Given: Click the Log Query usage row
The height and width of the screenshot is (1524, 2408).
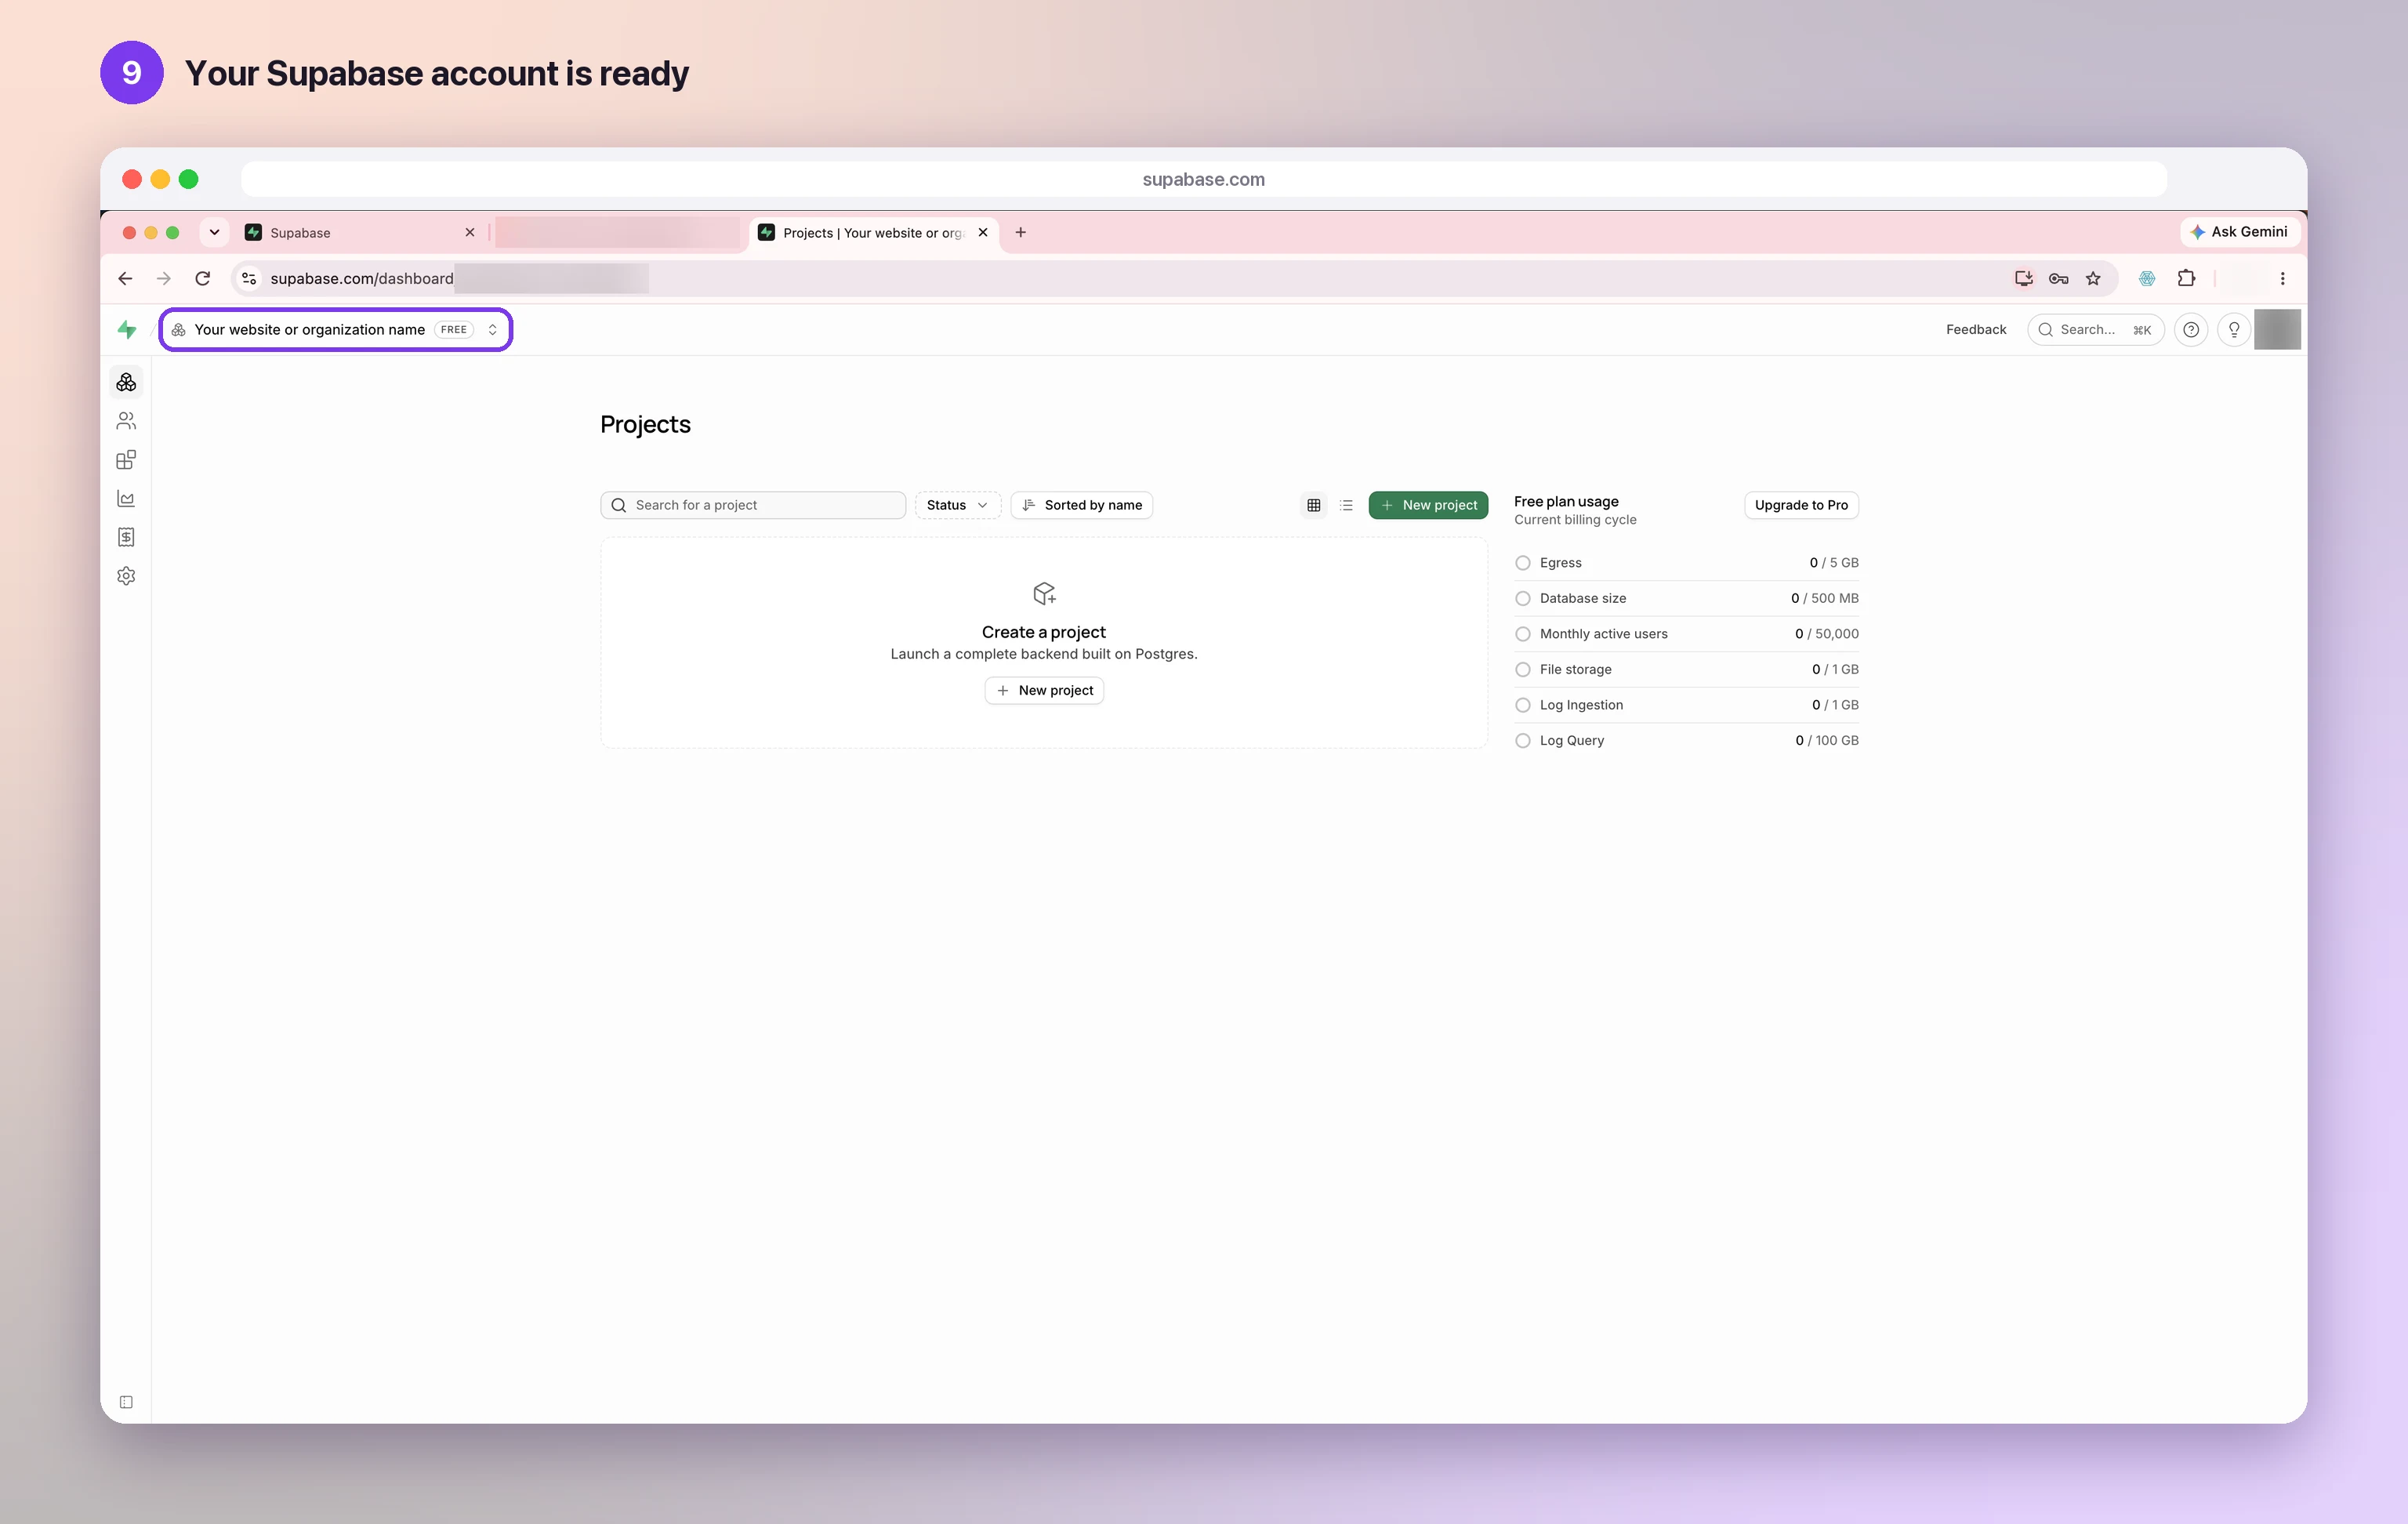Looking at the screenshot, I should point(1686,740).
